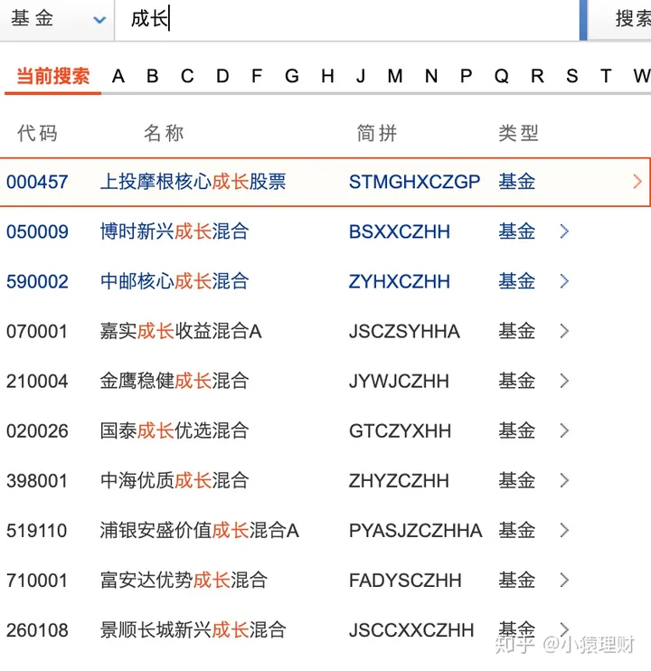Open fund link 博时新兴成长混合
Screen dimensions: 651x671
coord(175,232)
